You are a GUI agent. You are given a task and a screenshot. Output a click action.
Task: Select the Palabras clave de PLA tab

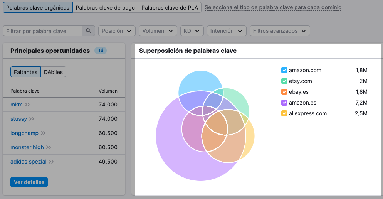coord(170,8)
